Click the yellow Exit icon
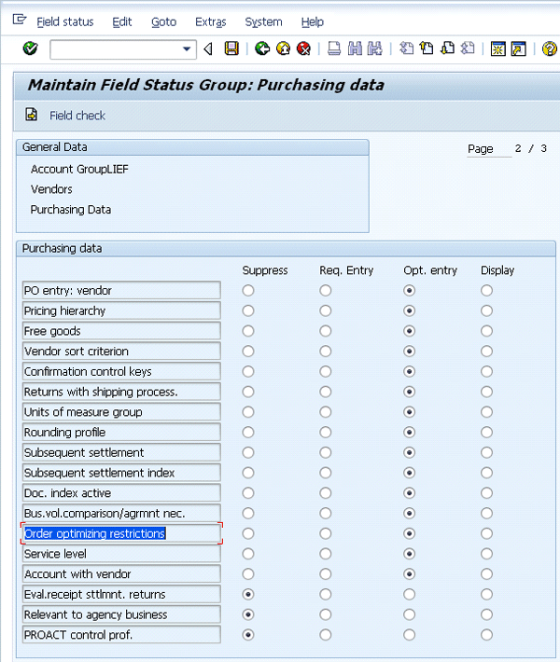Viewport: 560px width, 662px height. click(283, 49)
